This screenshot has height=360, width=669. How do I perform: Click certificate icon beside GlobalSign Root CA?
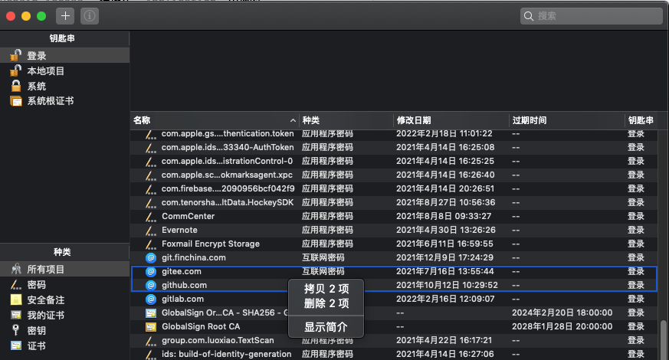[x=151, y=327]
